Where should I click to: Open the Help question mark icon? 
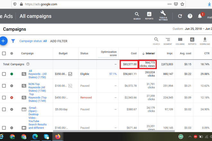point(190,16)
